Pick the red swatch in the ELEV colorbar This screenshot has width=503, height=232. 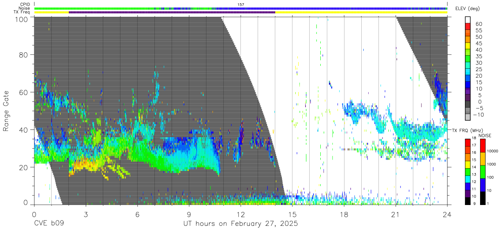point(468,26)
